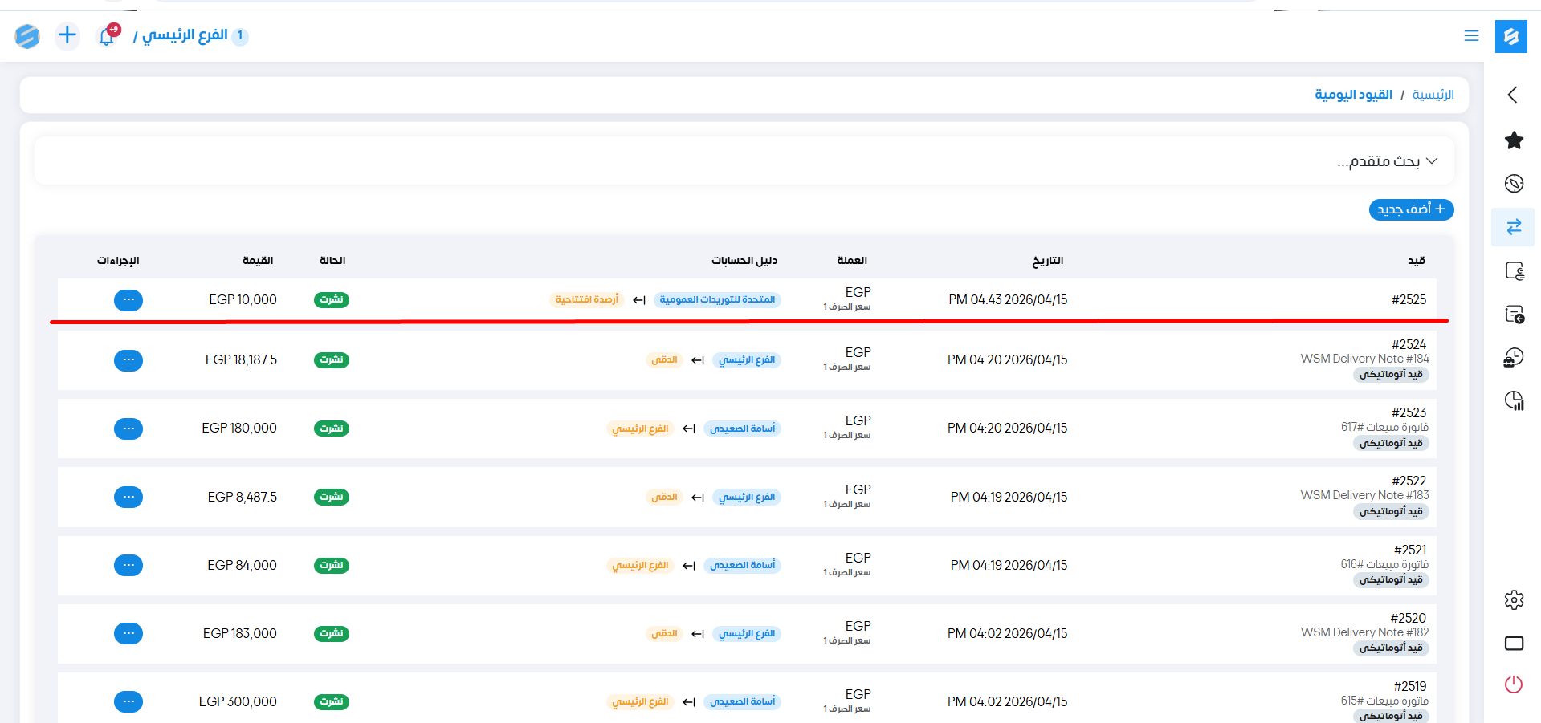
Task: Click the plus quick-add icon in header
Action: 67,35
